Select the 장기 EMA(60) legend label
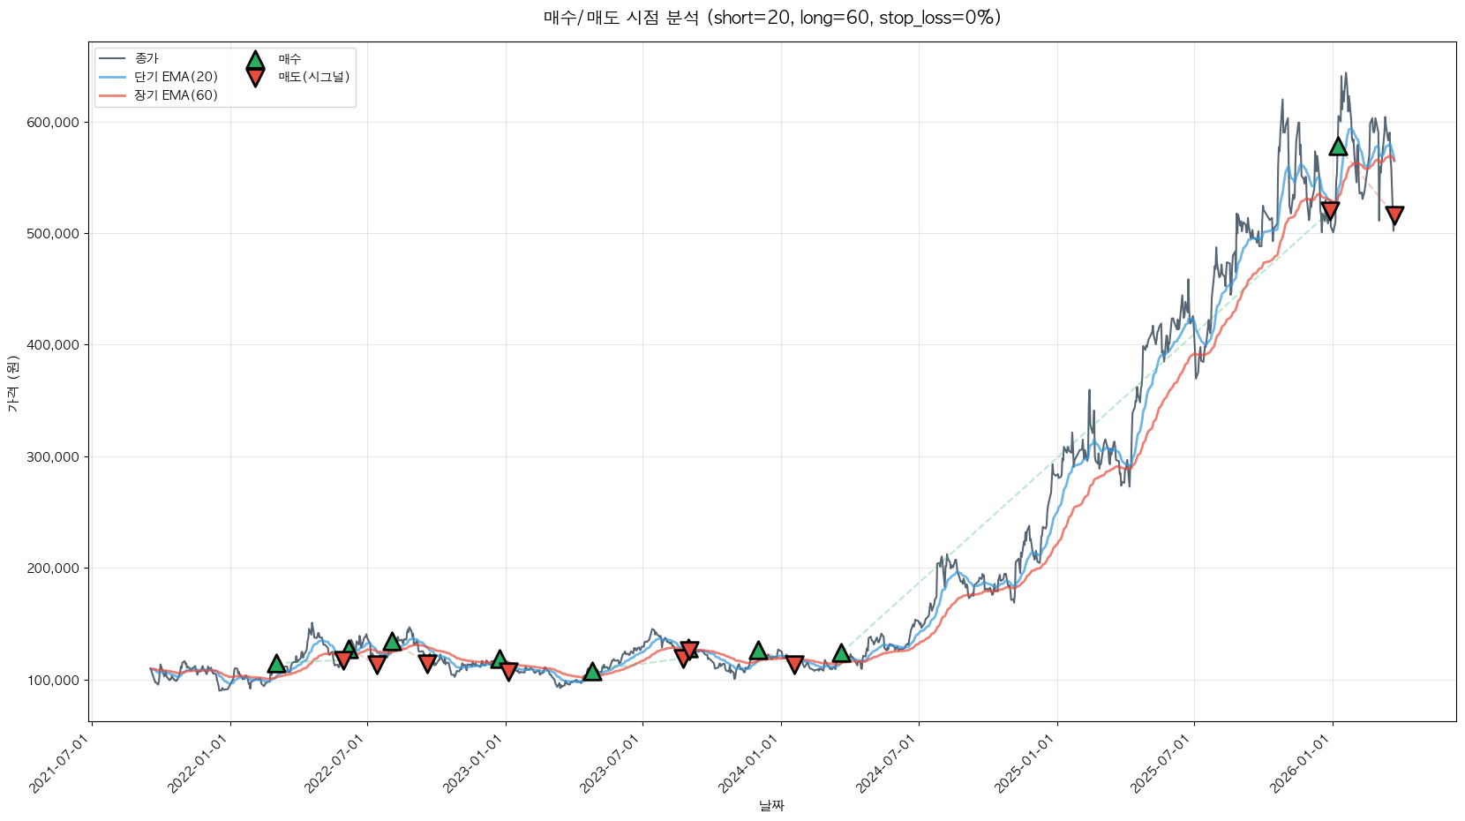 (176, 95)
